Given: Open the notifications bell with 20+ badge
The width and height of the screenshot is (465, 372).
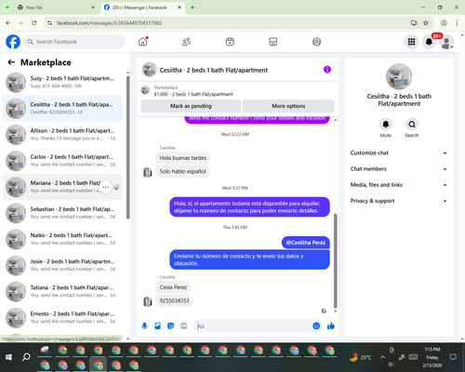Looking at the screenshot, I should pyautogui.click(x=429, y=42).
